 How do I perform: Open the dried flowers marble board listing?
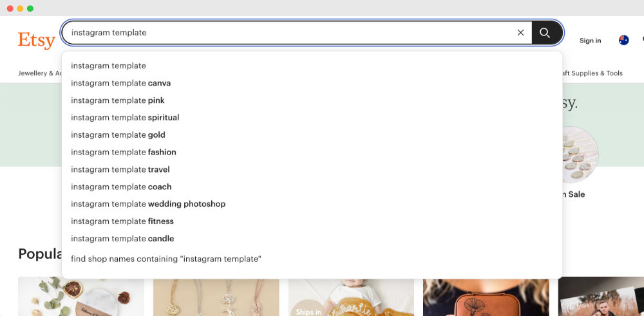(81, 296)
